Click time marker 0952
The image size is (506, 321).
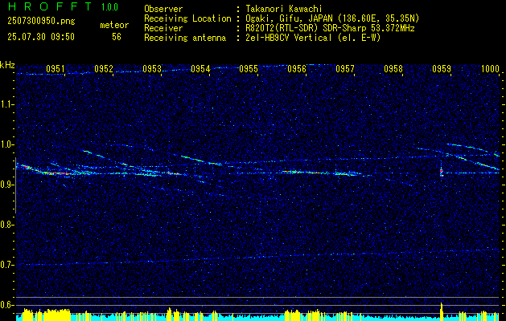pyautogui.click(x=104, y=68)
